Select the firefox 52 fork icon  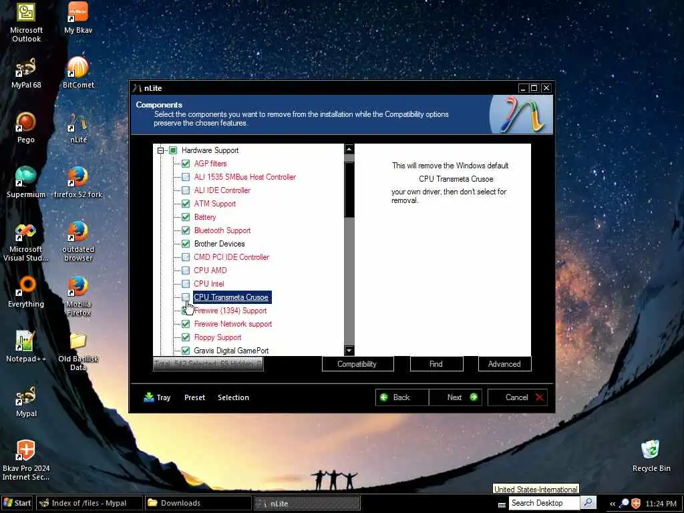[78, 183]
